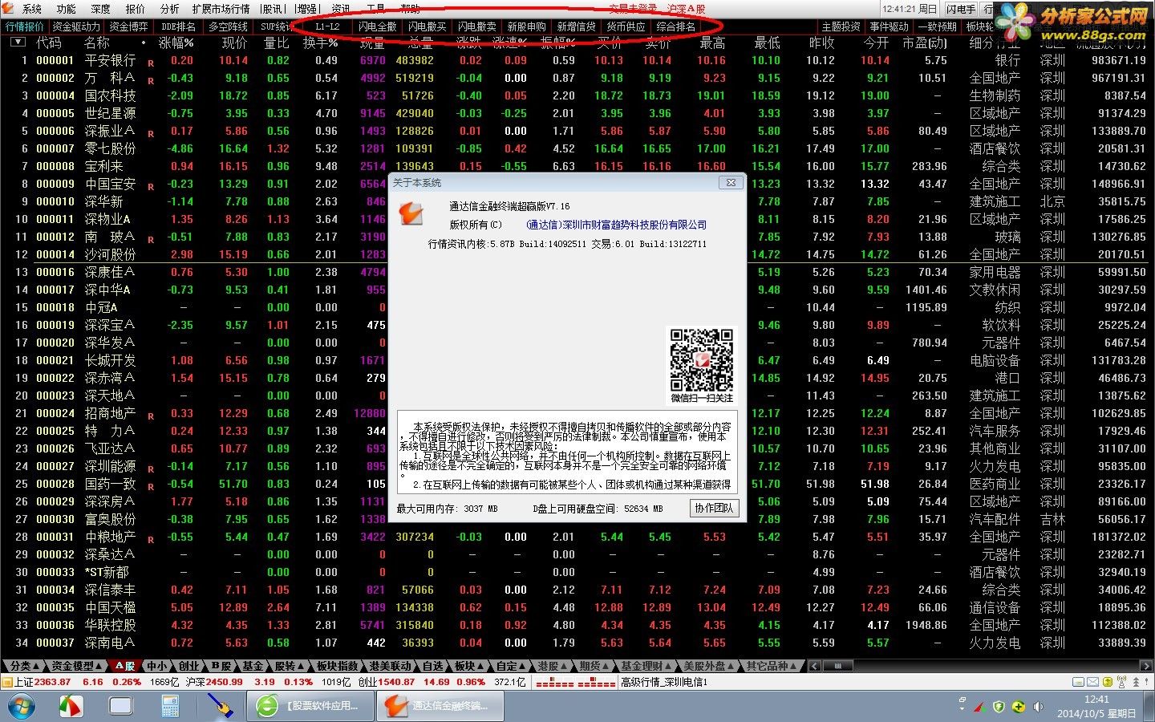
Task: Click the green shield tray icon
Action: pos(999,707)
